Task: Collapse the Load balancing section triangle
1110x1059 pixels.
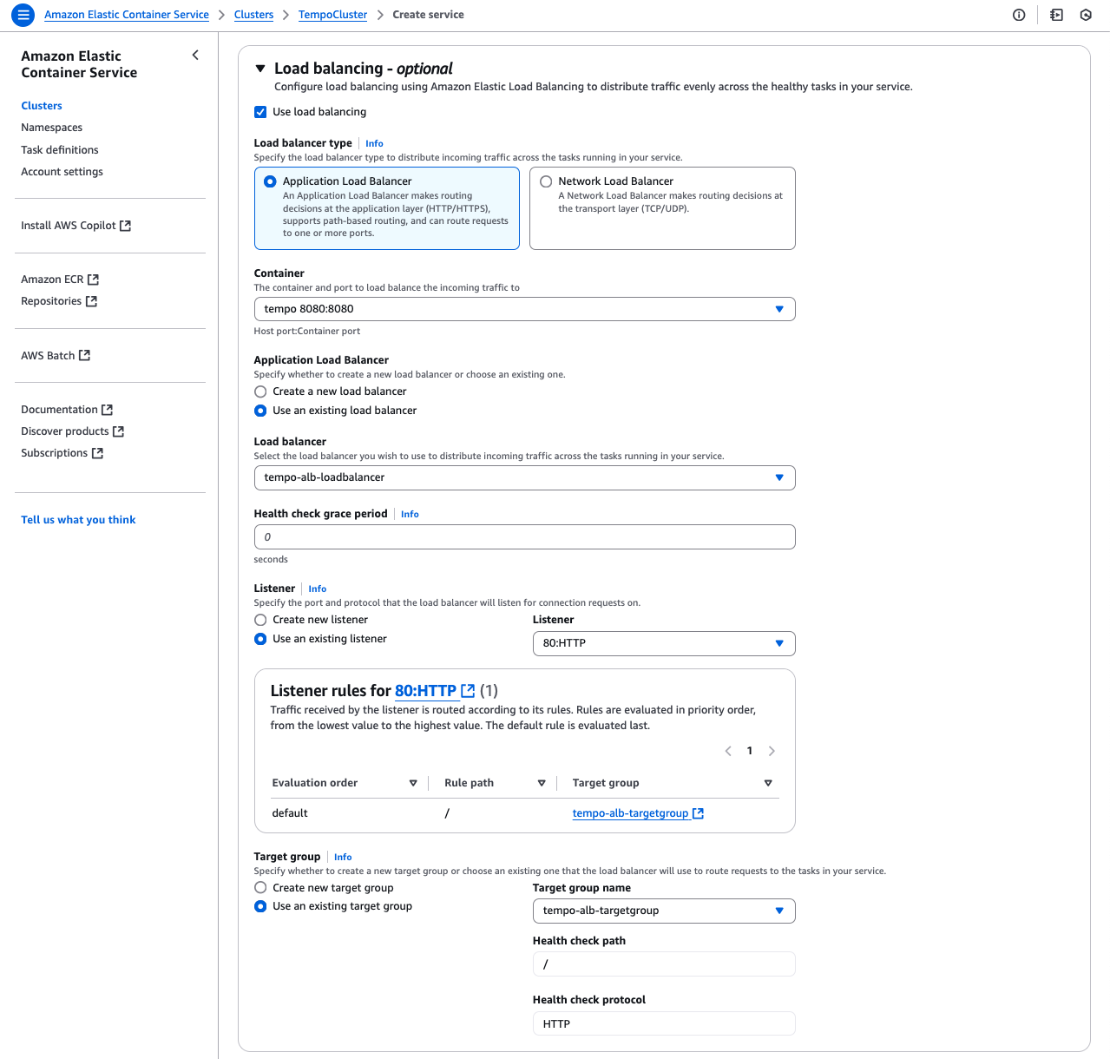Action: [x=260, y=69]
